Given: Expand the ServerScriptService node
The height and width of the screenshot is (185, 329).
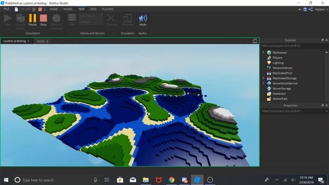Looking at the screenshot, I should click(x=264, y=83).
